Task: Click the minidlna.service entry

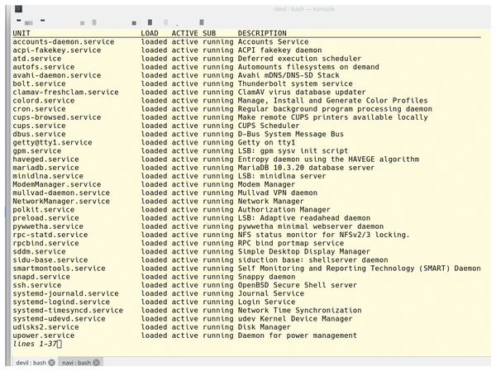Action: (x=48, y=176)
